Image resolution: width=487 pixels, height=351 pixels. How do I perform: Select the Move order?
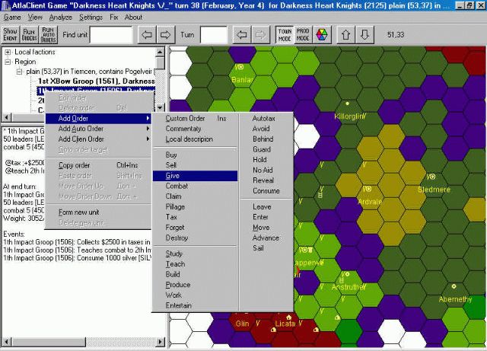(x=266, y=228)
